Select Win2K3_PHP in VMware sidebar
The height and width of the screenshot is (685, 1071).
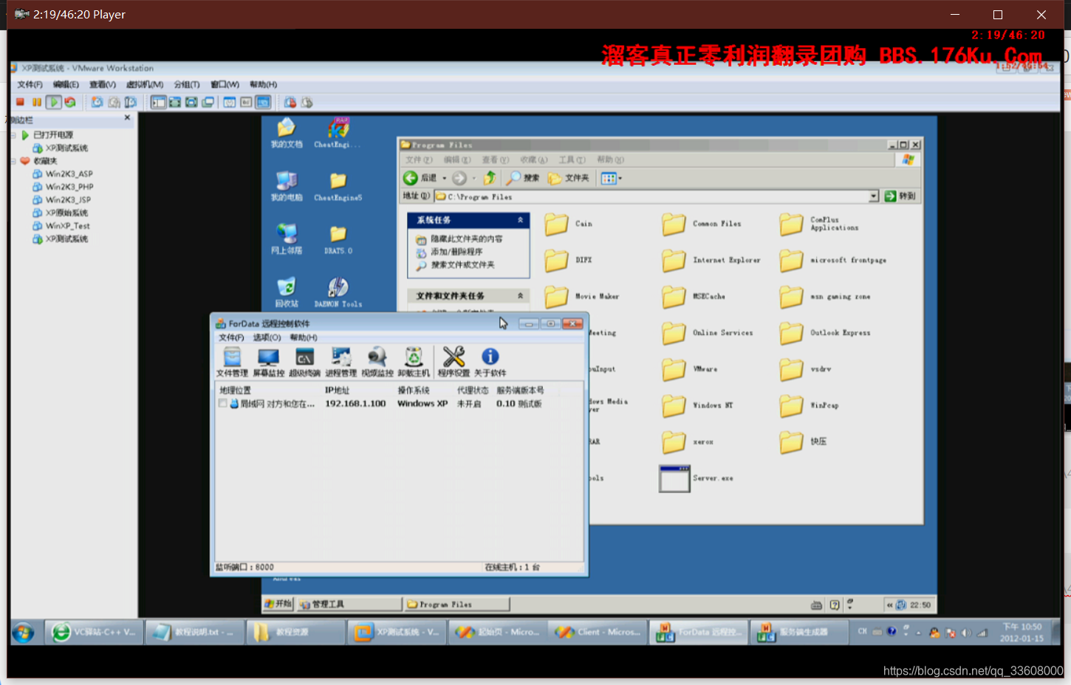[x=63, y=187]
